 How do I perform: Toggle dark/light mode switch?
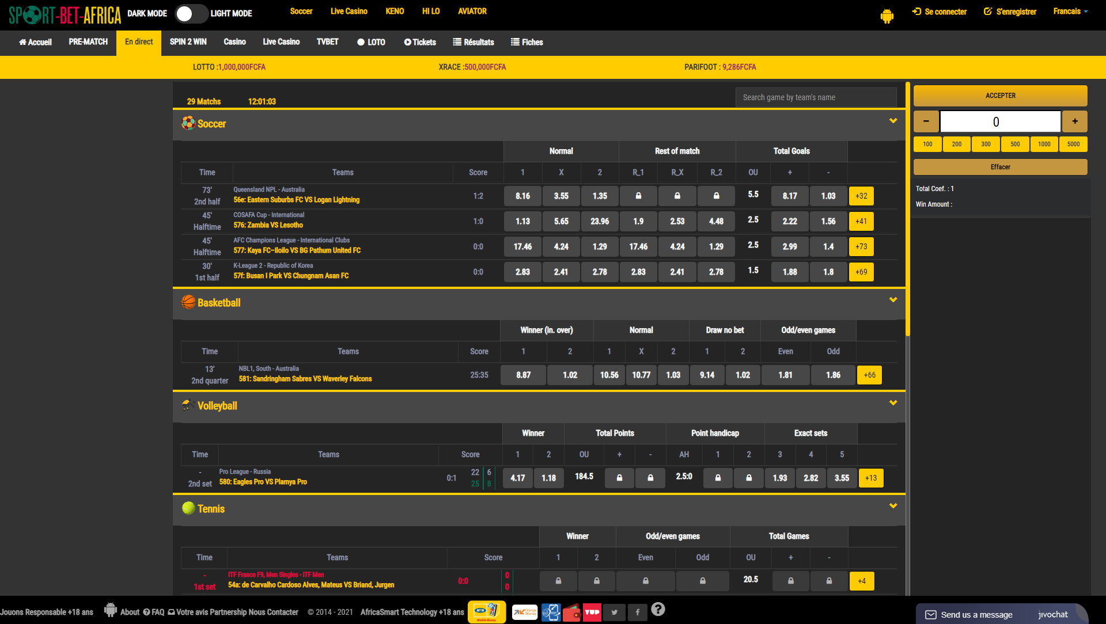[x=191, y=14]
